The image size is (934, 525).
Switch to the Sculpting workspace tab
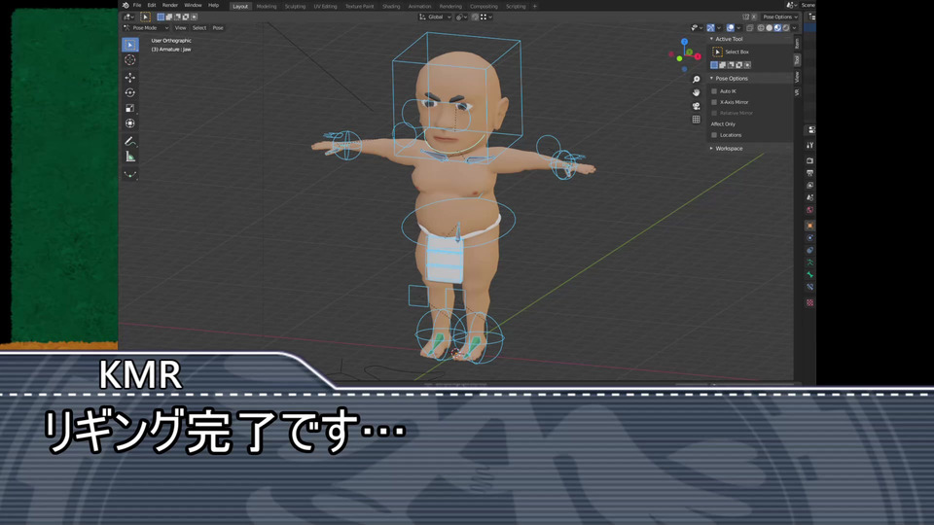(295, 6)
